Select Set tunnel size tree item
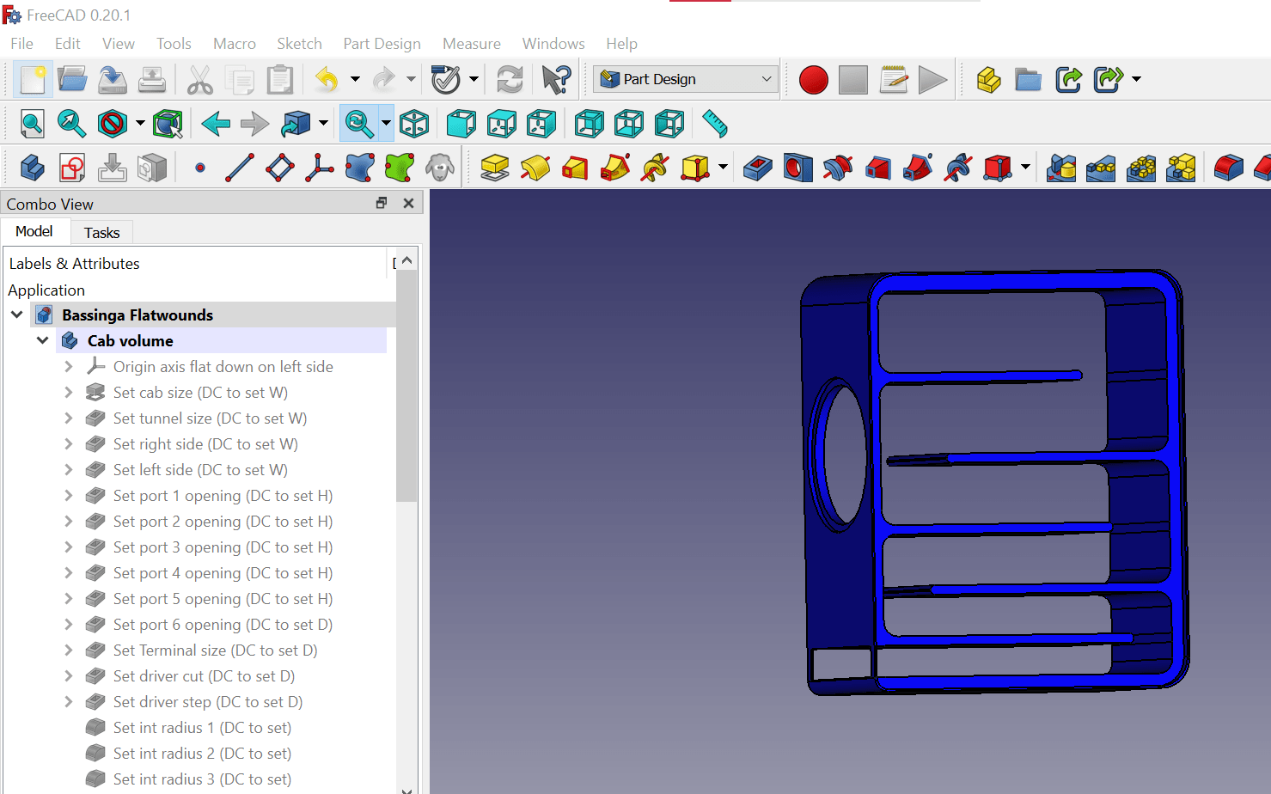 (210, 418)
